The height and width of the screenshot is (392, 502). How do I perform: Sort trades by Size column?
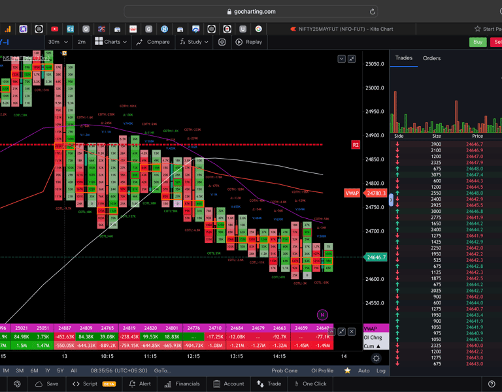tap(437, 136)
